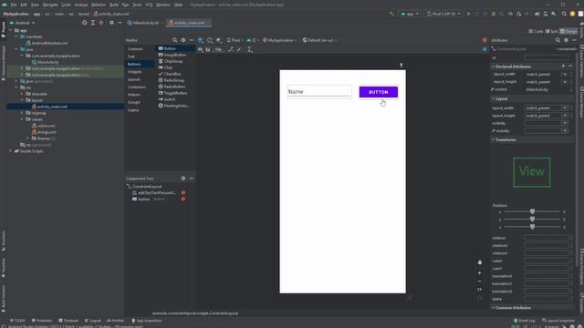The width and height of the screenshot is (584, 328).
Task: Click the add declared attribute plus icon
Action: pyautogui.click(x=563, y=67)
